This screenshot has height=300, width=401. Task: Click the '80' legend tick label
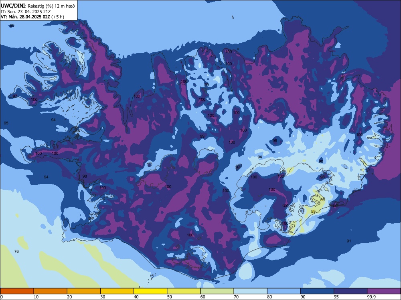(x=269, y=297)
